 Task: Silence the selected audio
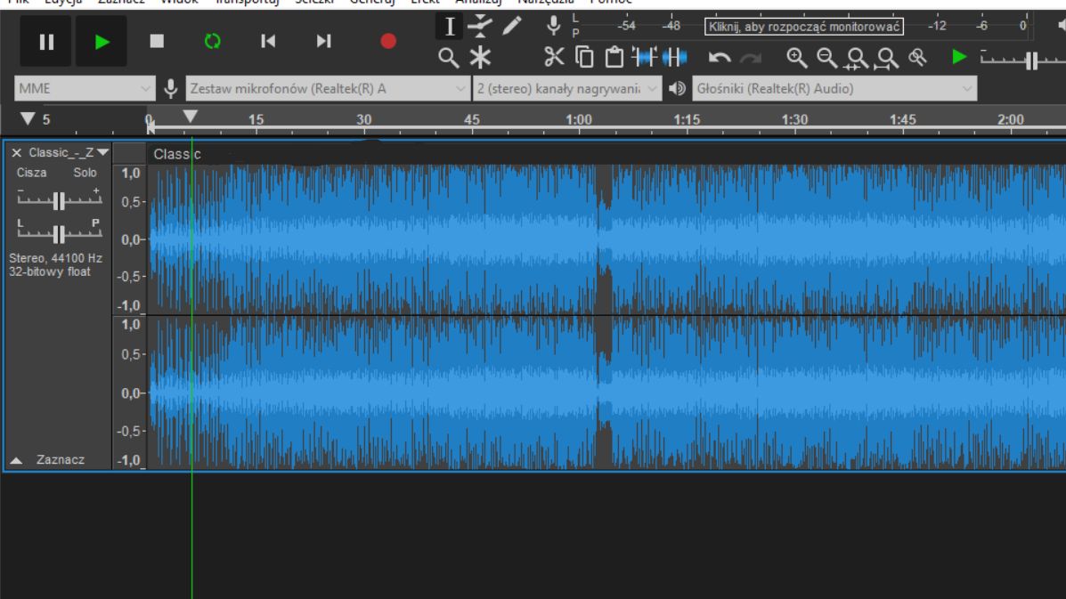(x=674, y=58)
